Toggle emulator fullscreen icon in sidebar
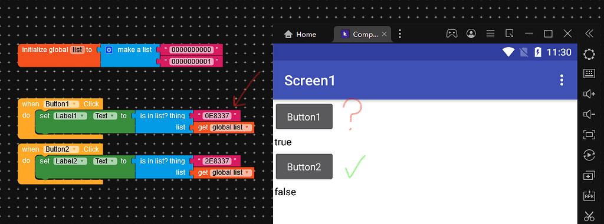The height and width of the screenshot is (224, 604). pos(589,134)
